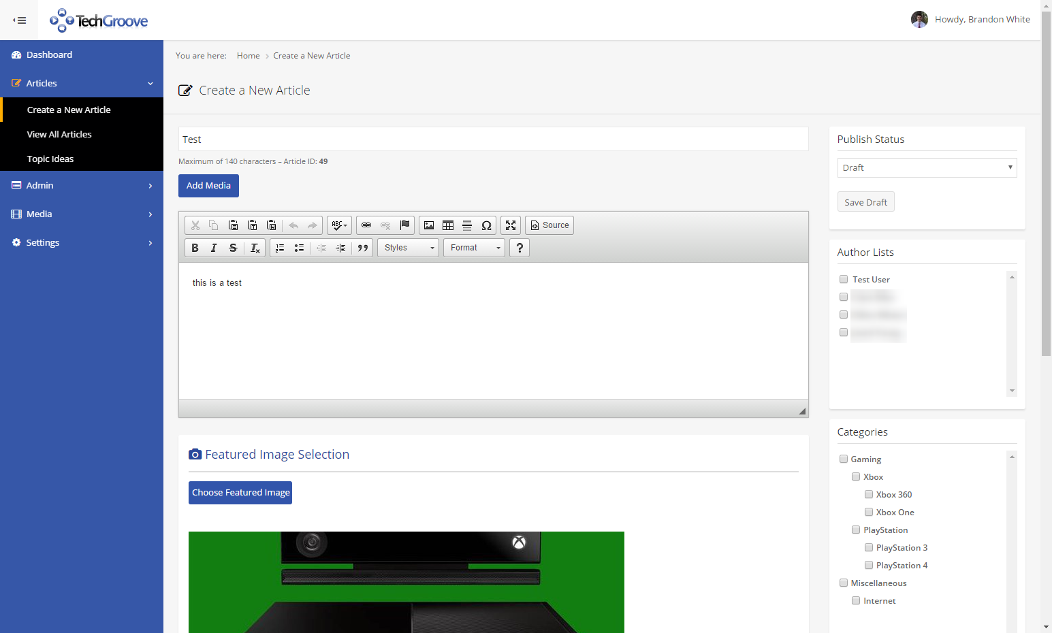The image size is (1052, 633).
Task: Click the insert link icon
Action: click(366, 225)
